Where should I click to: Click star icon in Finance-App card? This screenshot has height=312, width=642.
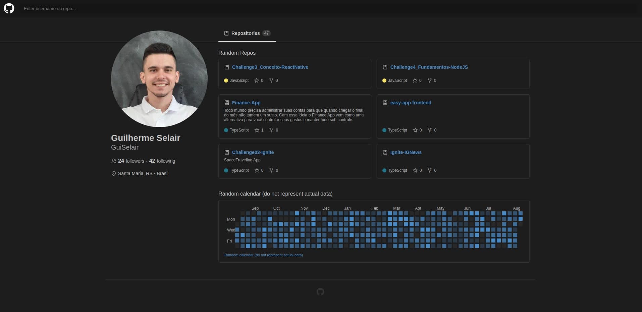click(257, 130)
